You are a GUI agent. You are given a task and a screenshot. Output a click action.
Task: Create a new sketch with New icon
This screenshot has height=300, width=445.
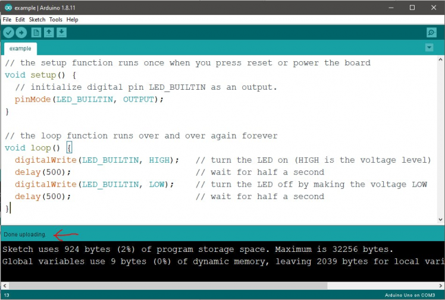pos(36,33)
